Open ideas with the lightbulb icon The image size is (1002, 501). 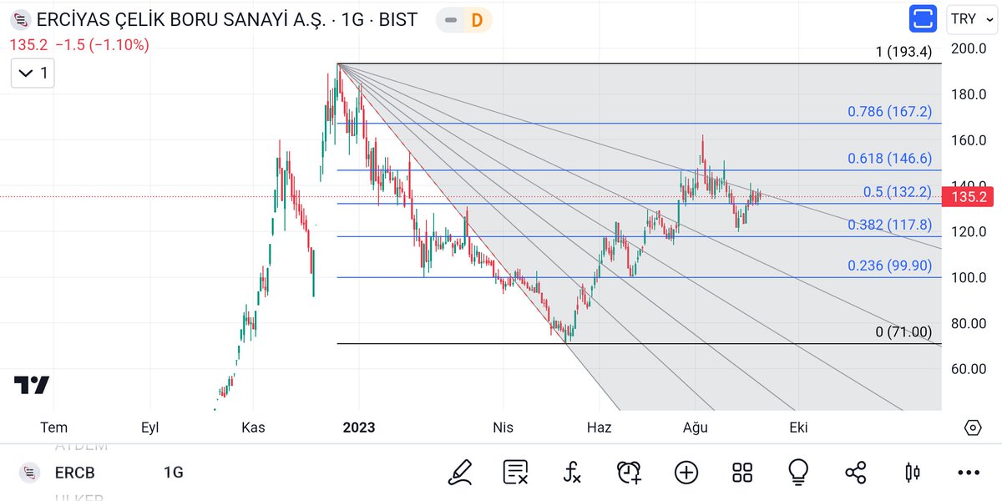coord(798,473)
